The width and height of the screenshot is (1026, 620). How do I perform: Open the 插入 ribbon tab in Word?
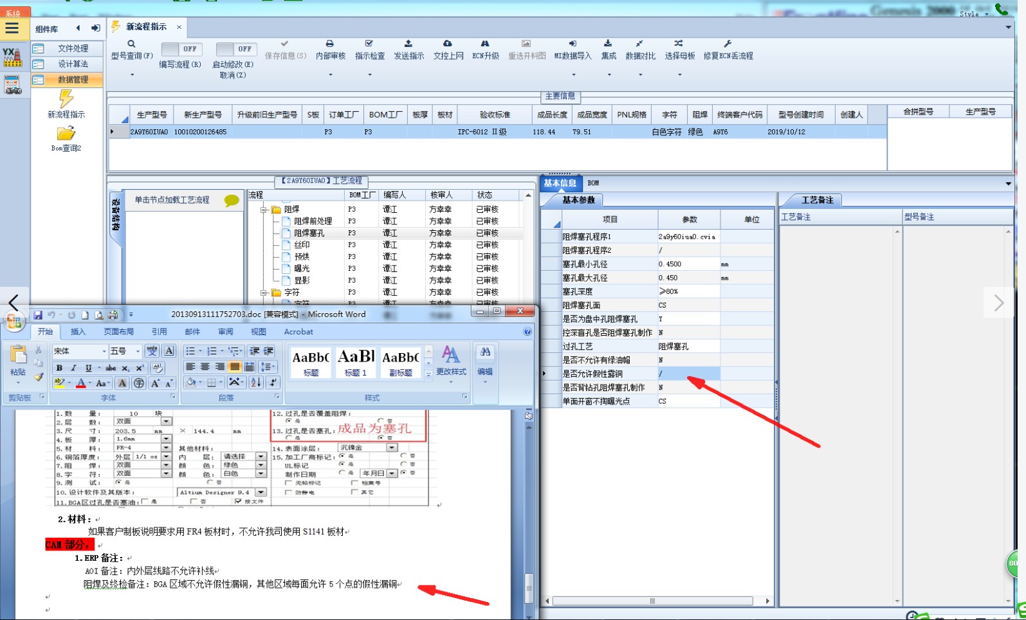click(x=78, y=332)
